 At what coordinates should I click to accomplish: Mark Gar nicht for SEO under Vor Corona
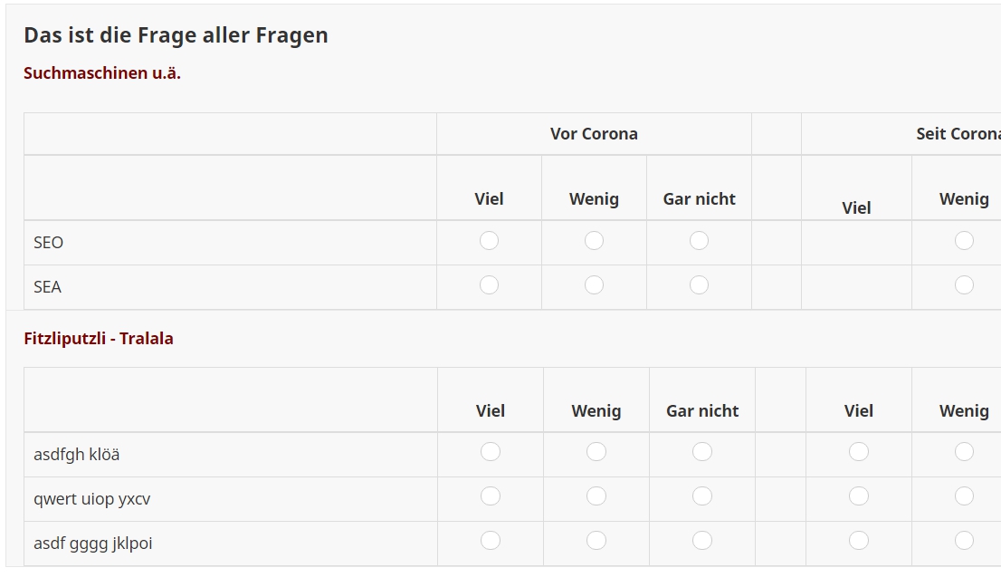[699, 241]
